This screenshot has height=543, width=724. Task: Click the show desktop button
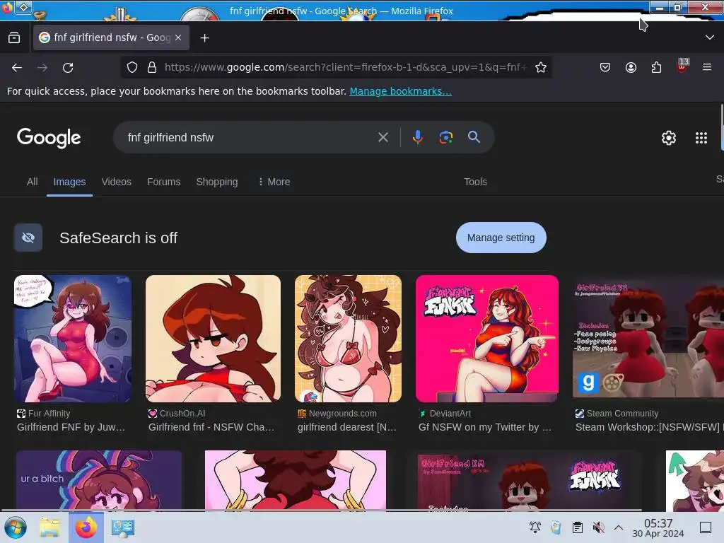click(x=706, y=527)
